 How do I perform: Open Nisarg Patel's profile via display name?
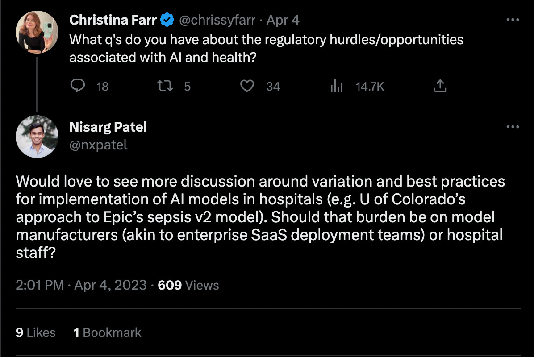click(x=108, y=127)
